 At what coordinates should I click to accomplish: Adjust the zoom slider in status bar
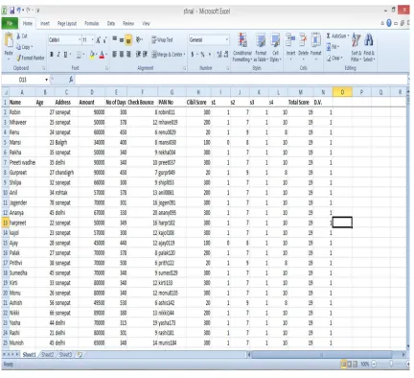point(391,364)
